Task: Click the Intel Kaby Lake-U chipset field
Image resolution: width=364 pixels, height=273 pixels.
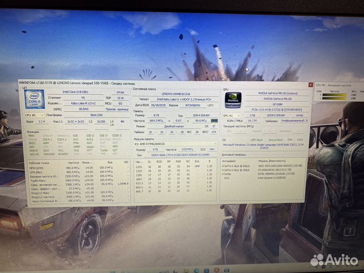Action: (x=184, y=100)
